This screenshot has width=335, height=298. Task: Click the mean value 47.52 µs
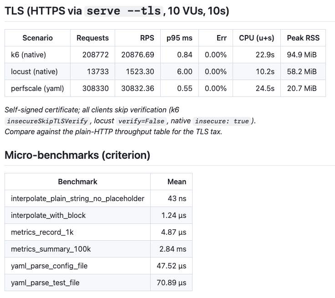pos(171,266)
